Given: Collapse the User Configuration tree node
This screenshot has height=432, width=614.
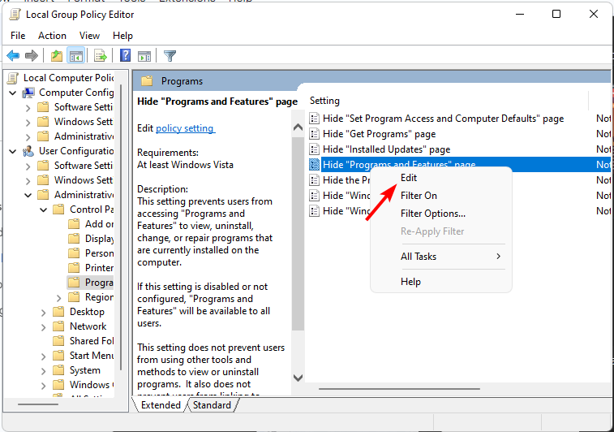Looking at the screenshot, I should point(13,151).
